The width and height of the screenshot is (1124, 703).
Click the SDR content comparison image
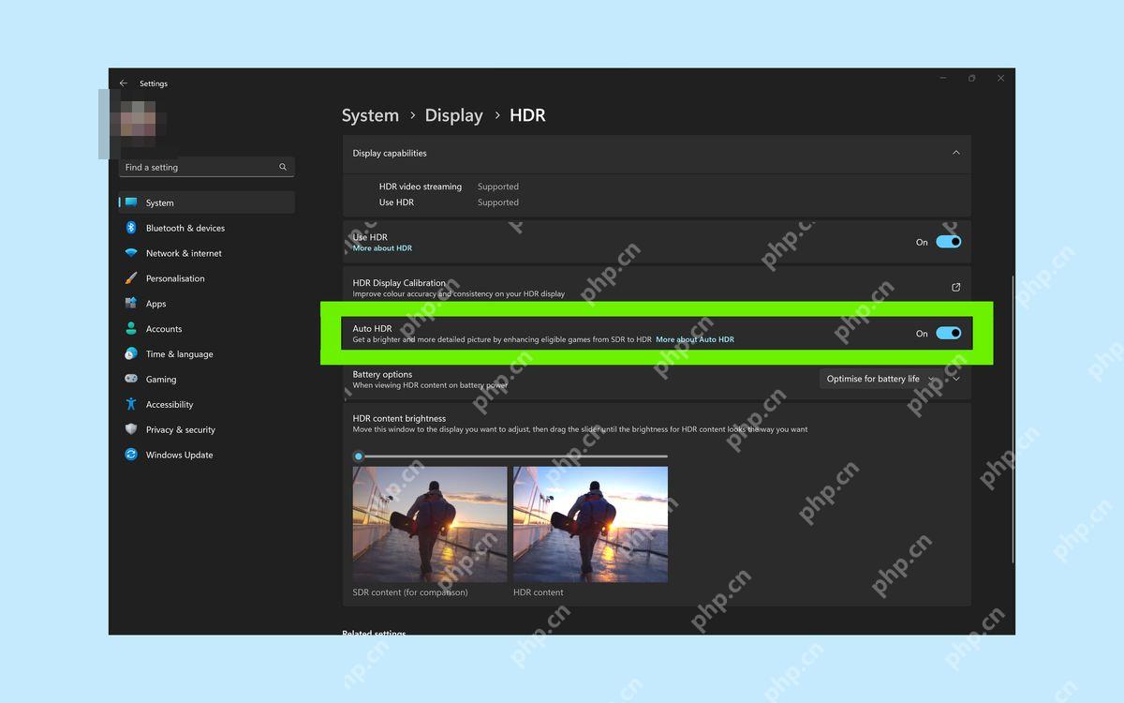pos(430,525)
